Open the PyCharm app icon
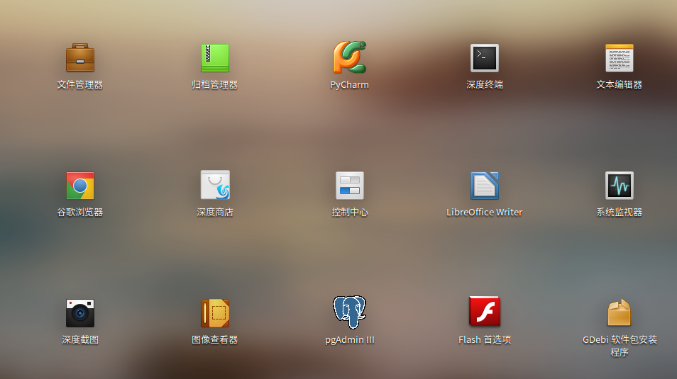 pyautogui.click(x=349, y=57)
